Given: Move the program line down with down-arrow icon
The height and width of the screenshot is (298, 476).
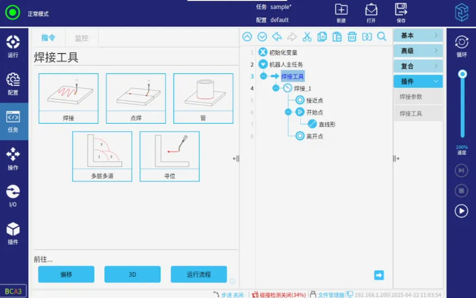Looking at the screenshot, I should (x=262, y=37).
